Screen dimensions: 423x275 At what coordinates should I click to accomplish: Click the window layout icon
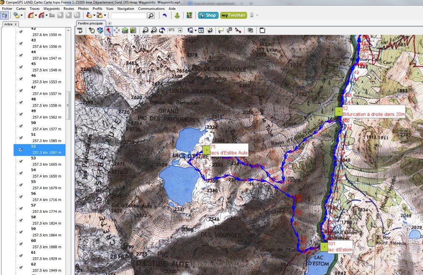pos(191,30)
